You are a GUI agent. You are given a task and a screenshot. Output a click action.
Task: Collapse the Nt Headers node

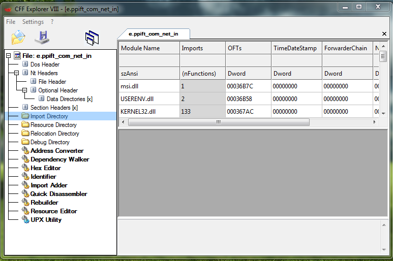(x=17, y=73)
